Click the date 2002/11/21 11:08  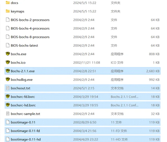(x=87, y=63)
